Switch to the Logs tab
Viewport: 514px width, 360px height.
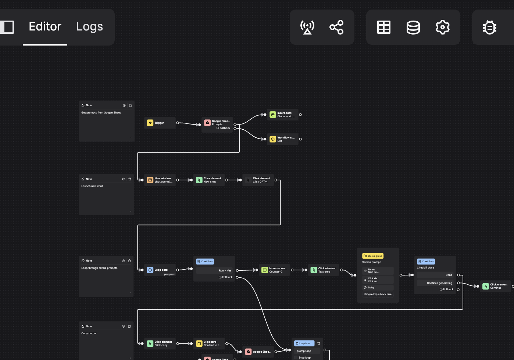[x=89, y=26]
